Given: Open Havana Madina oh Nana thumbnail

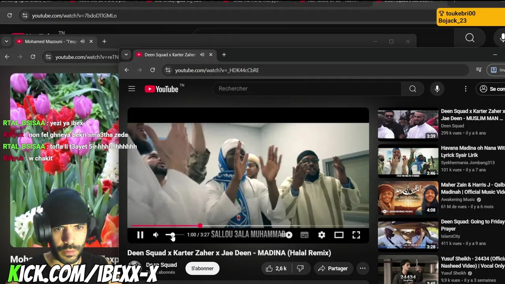Looking at the screenshot, I should coord(408,162).
